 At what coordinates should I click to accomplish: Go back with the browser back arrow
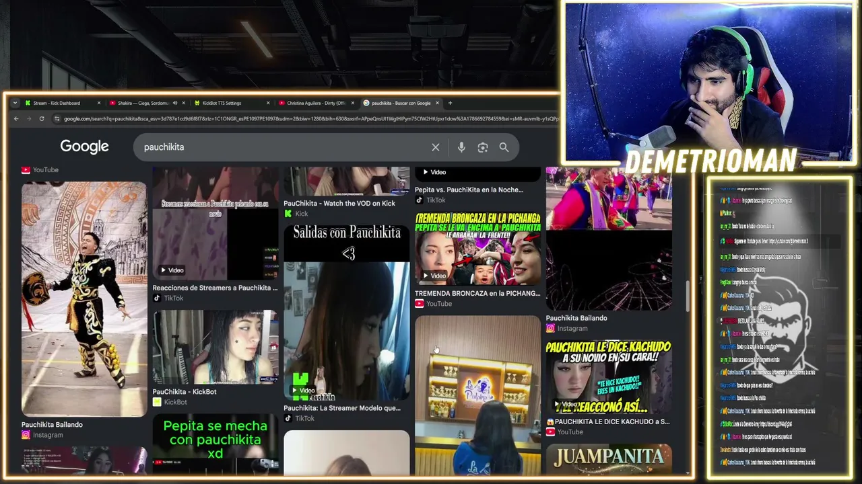click(x=15, y=119)
